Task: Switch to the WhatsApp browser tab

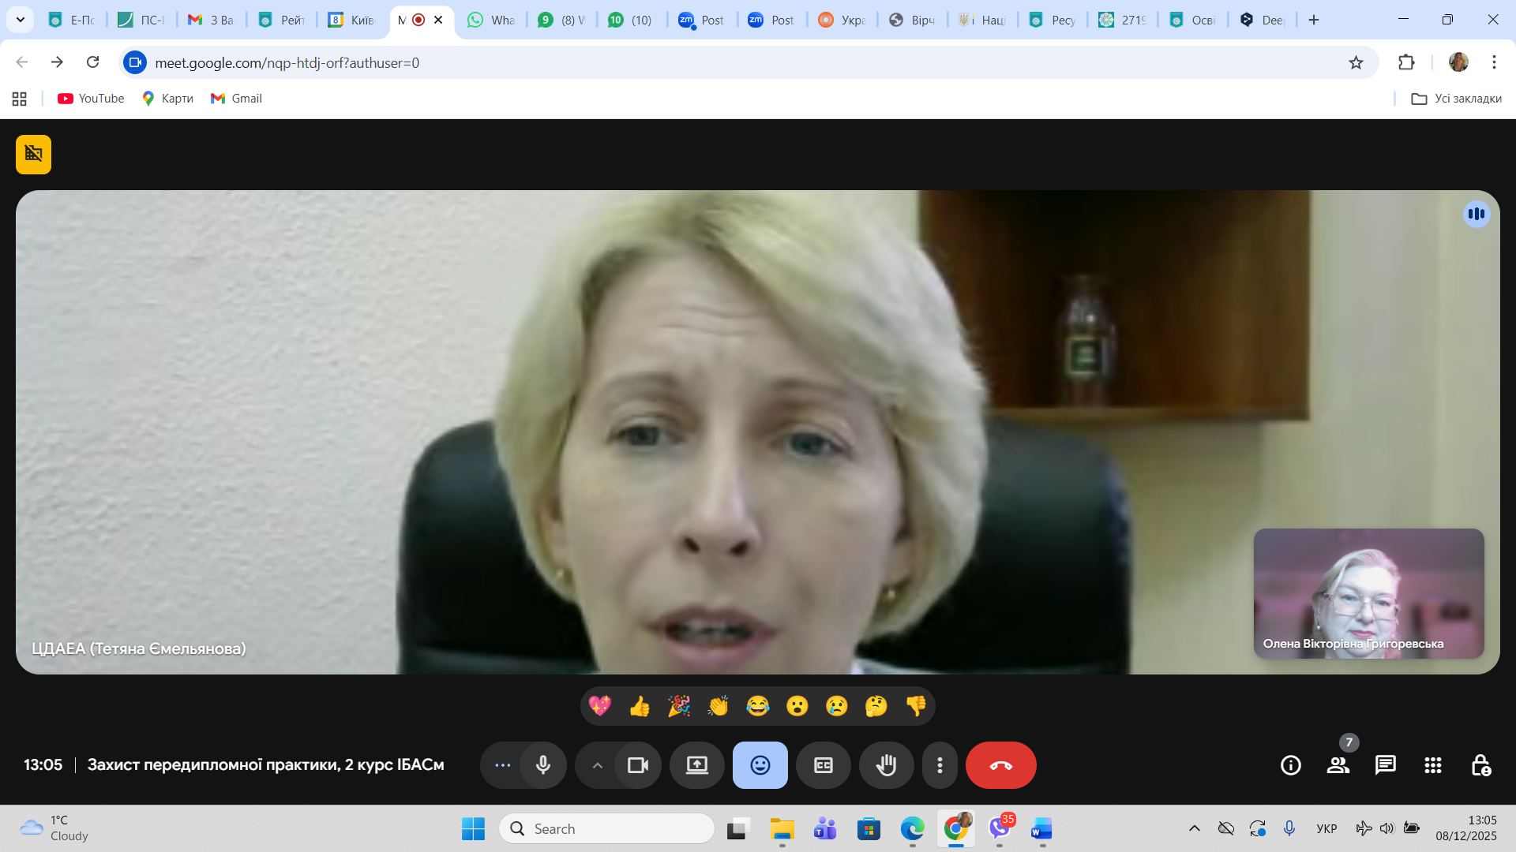Action: coord(491,20)
